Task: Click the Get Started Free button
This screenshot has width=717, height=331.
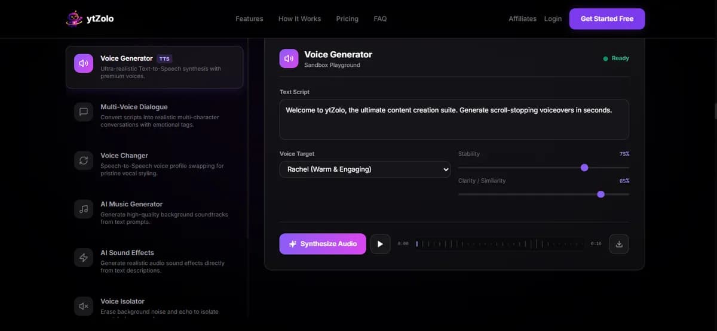Action: coord(607,18)
